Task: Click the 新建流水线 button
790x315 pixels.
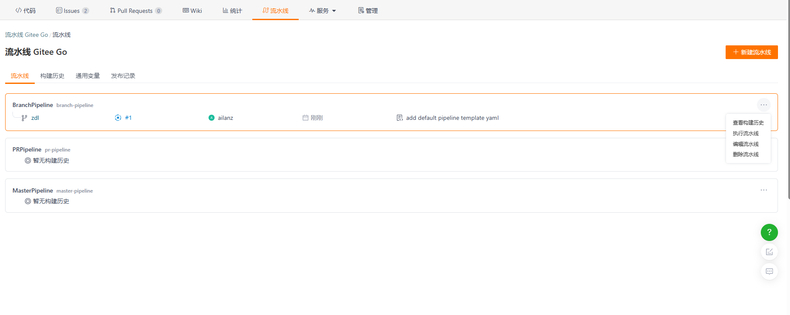Action: coord(751,52)
